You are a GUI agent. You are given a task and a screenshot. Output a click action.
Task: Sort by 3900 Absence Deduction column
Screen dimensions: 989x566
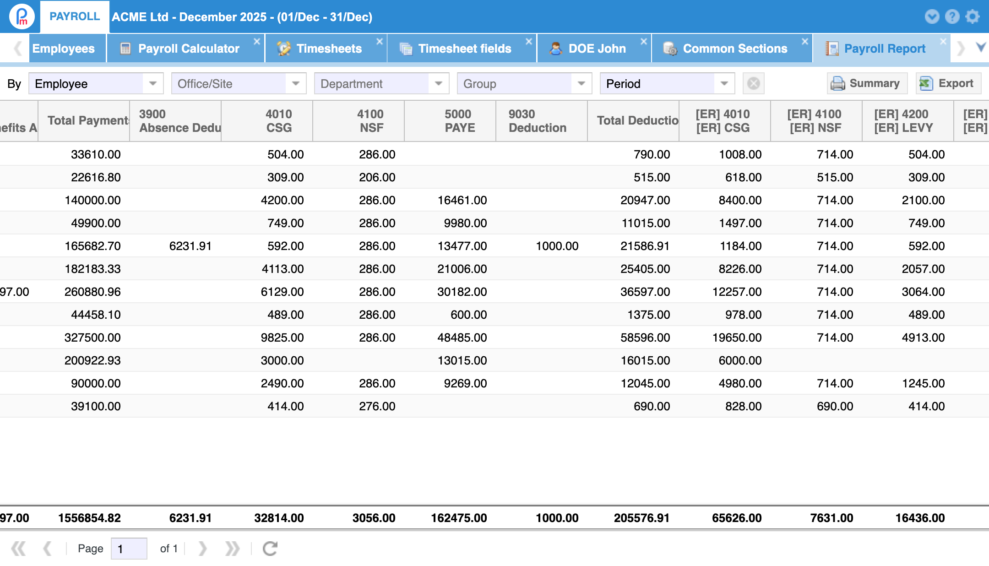pyautogui.click(x=175, y=121)
